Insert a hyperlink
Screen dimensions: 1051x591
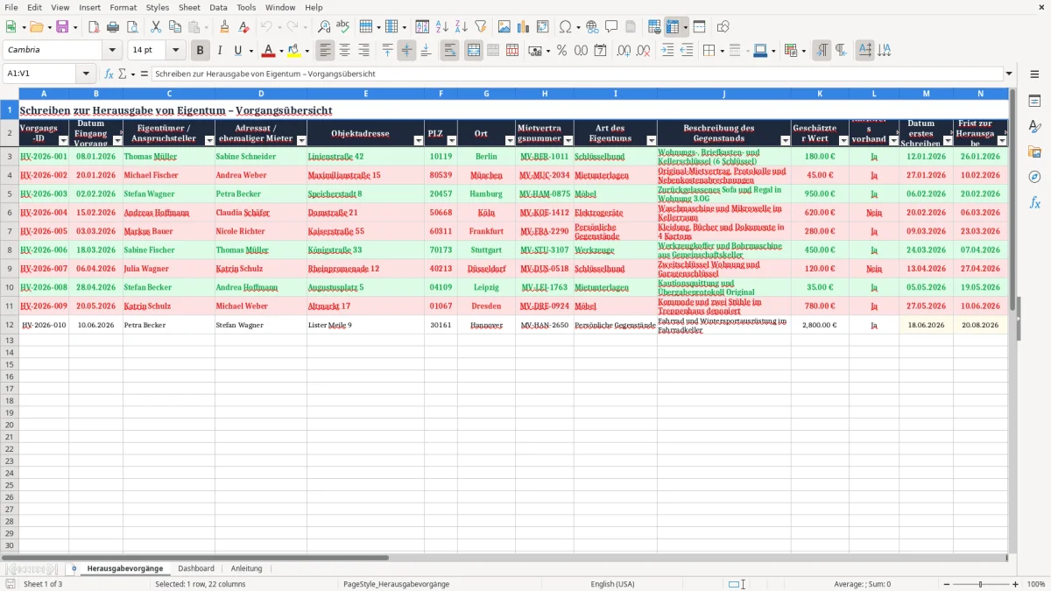592,27
